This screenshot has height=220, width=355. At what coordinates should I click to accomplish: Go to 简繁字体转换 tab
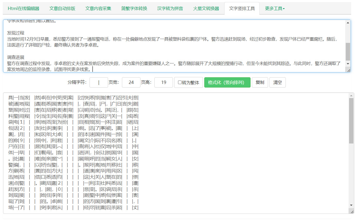[134, 8]
